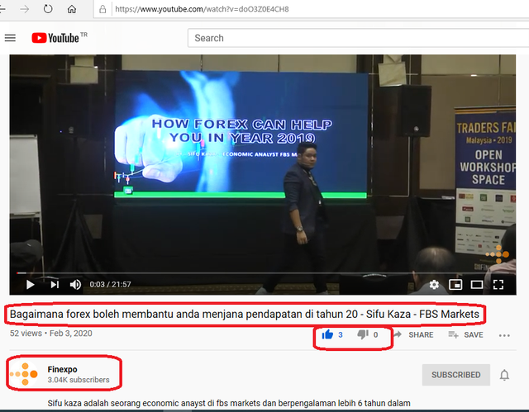Click the SUBSCRIBED button
The width and height of the screenshot is (529, 412).
[455, 375]
